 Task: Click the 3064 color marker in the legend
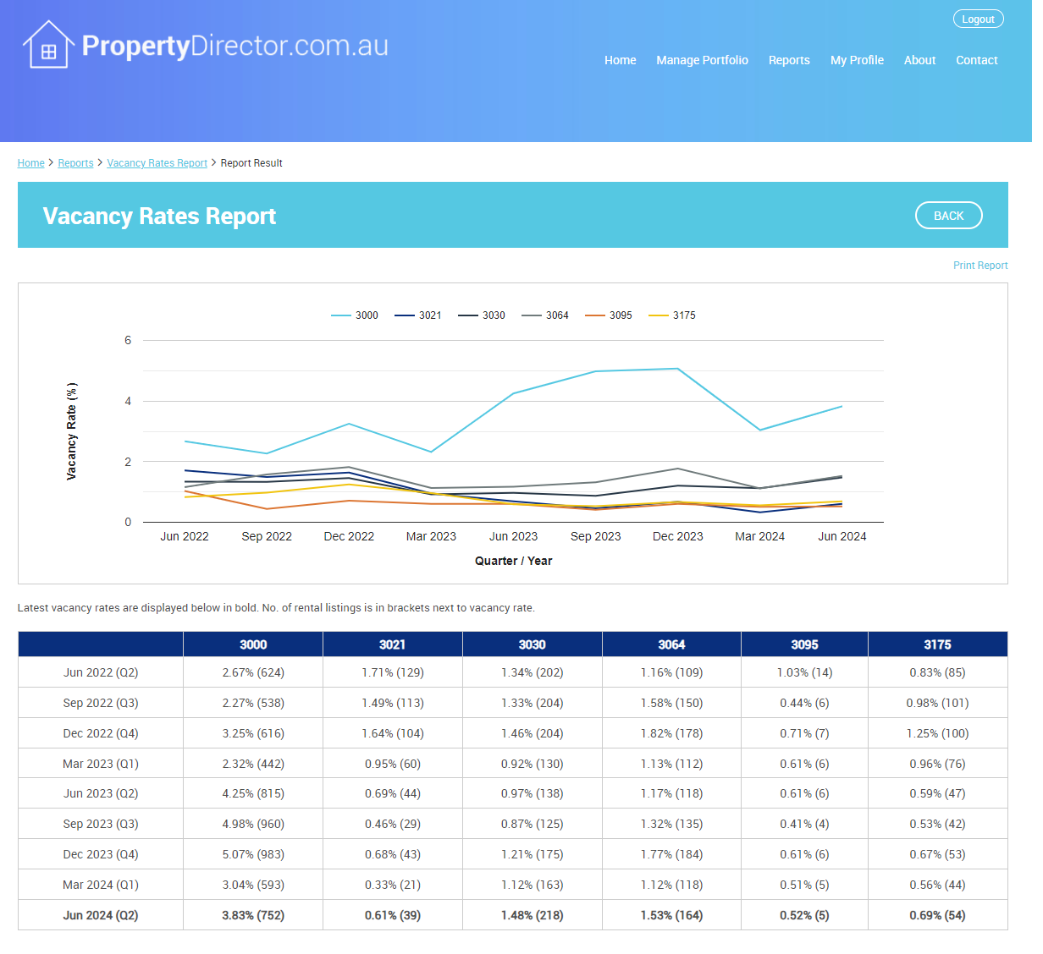click(531, 315)
